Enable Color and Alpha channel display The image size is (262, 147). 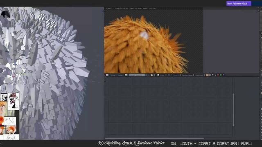[x=207, y=75]
